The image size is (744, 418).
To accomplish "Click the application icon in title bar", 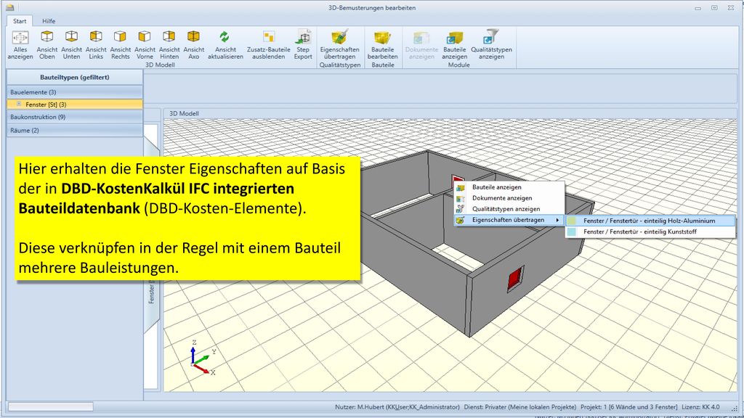I will coord(9,7).
